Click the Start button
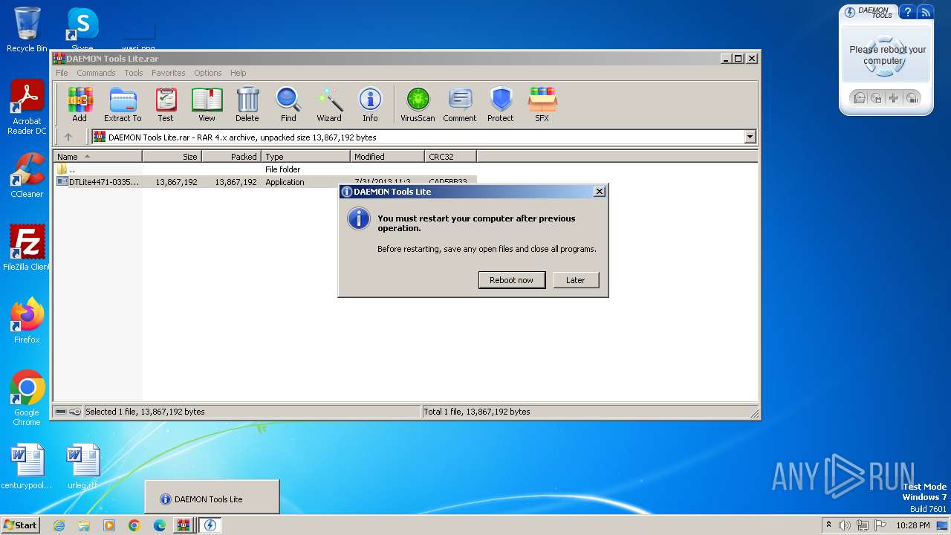The image size is (951, 535). tap(20, 525)
